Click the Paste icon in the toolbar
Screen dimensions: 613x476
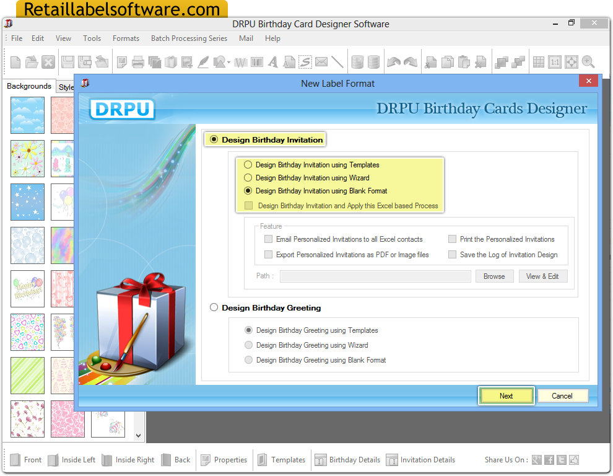tap(463, 61)
